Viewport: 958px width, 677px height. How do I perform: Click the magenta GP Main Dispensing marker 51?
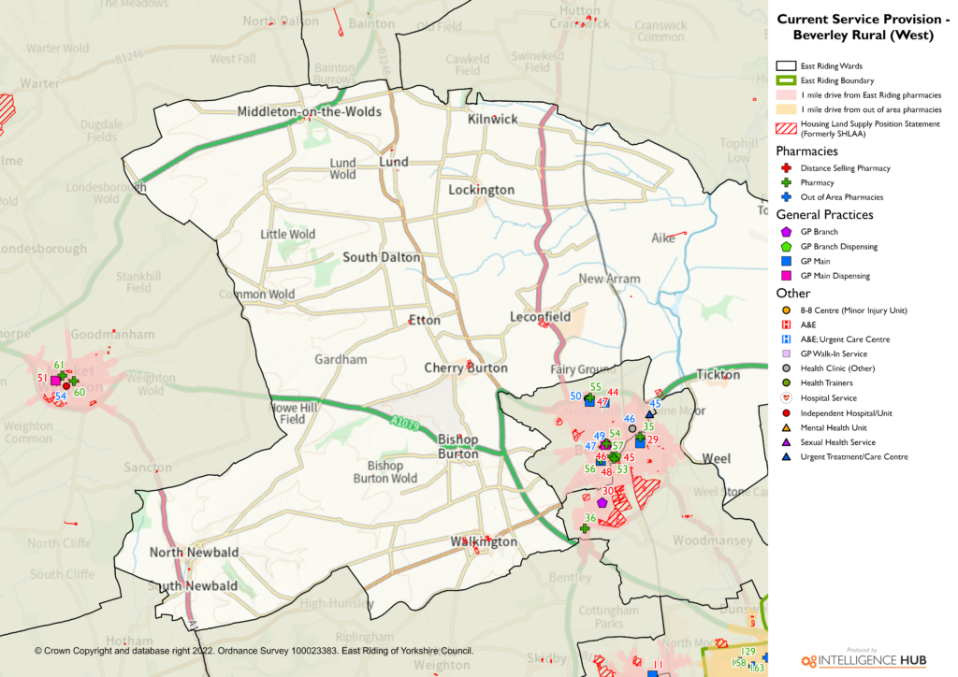[x=56, y=380]
